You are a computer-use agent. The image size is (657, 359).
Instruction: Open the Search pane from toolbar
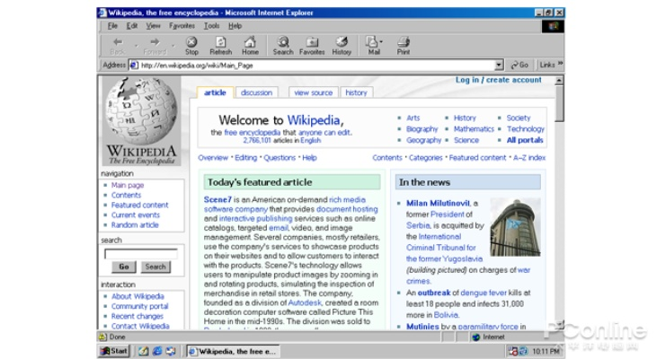pyautogui.click(x=283, y=45)
